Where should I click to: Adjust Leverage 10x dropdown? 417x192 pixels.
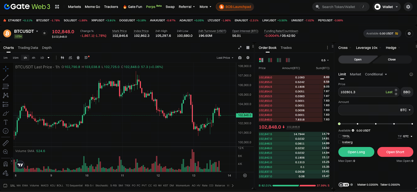click(369, 48)
